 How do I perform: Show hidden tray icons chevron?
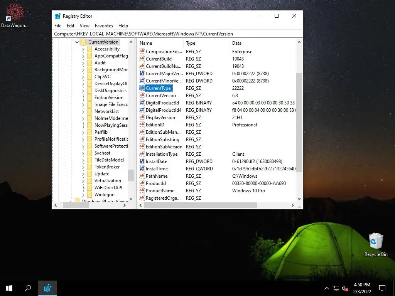[x=326, y=288]
